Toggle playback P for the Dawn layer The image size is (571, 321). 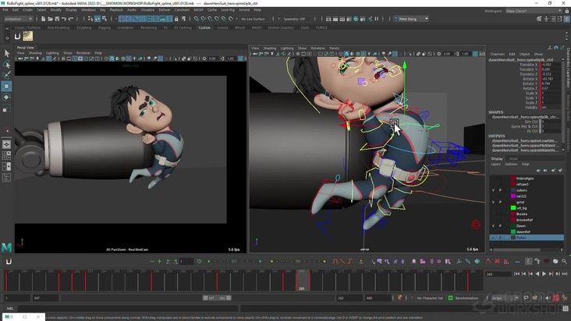tap(500, 226)
